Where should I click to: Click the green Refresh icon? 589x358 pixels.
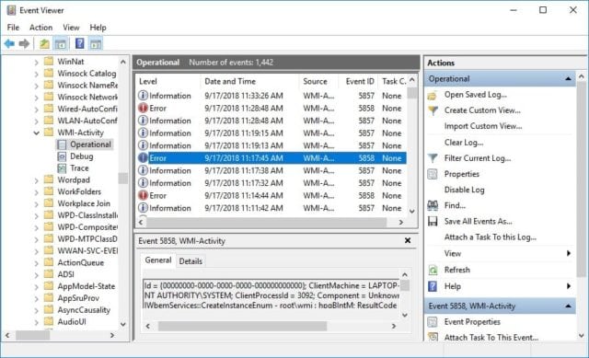[x=433, y=270]
